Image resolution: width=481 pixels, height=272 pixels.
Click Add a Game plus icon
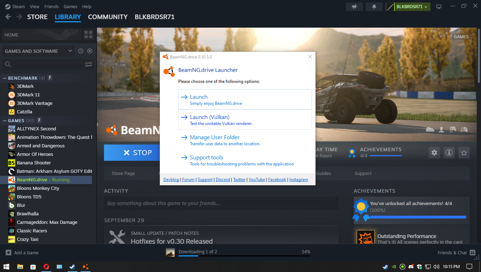click(x=8, y=253)
